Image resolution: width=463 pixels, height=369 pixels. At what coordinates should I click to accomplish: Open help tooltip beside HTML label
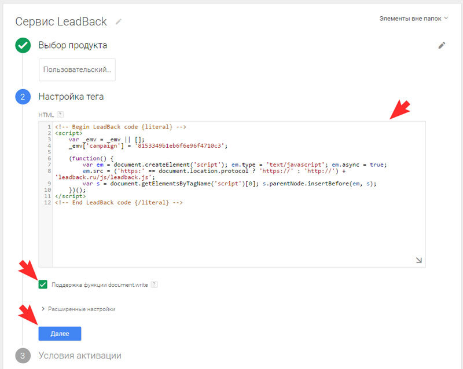(60, 115)
